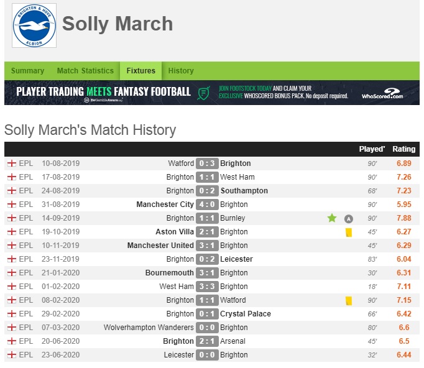Open the Summary tab
This screenshot has height=368, width=424.
coord(27,71)
